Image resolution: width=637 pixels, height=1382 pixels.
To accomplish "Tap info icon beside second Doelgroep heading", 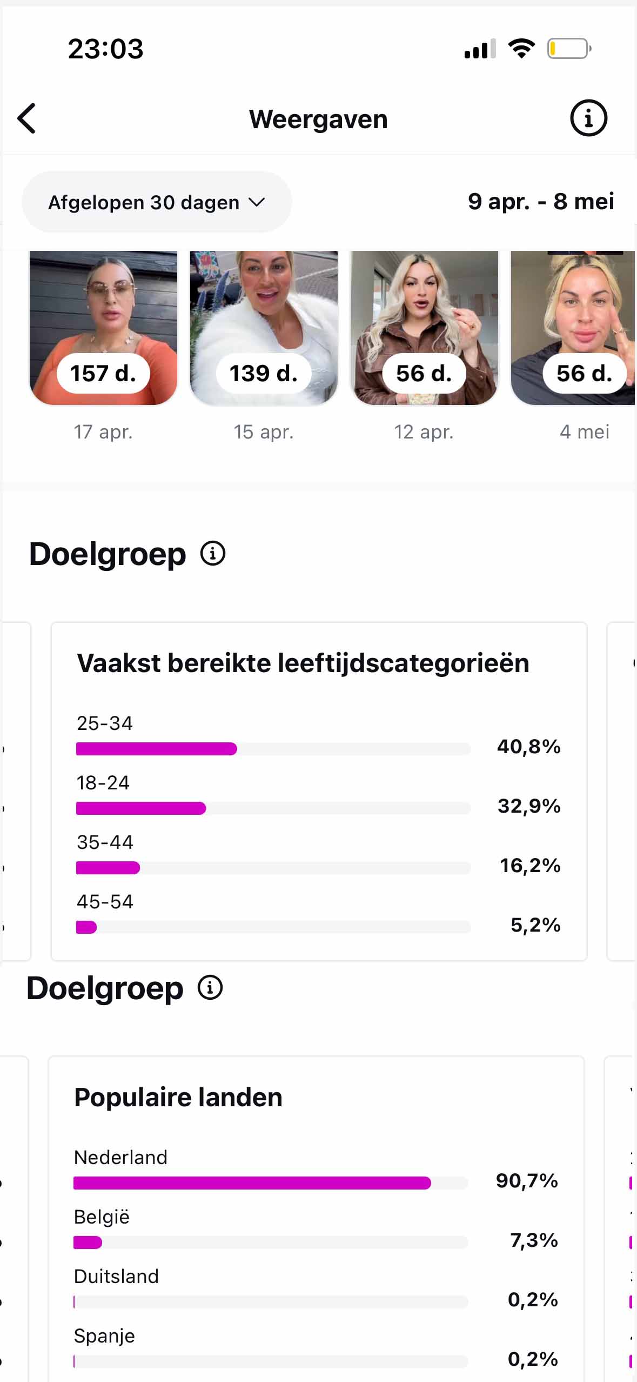I will [x=210, y=988].
